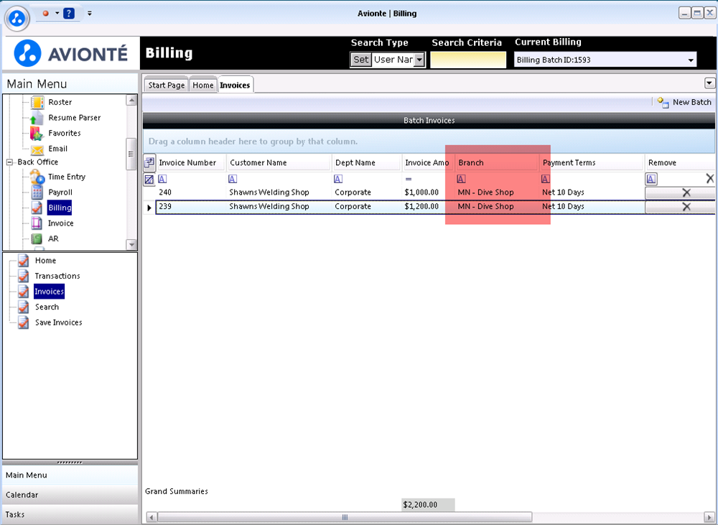Image resolution: width=718 pixels, height=525 pixels.
Task: Click the filter row clear icon
Action: pos(149,179)
